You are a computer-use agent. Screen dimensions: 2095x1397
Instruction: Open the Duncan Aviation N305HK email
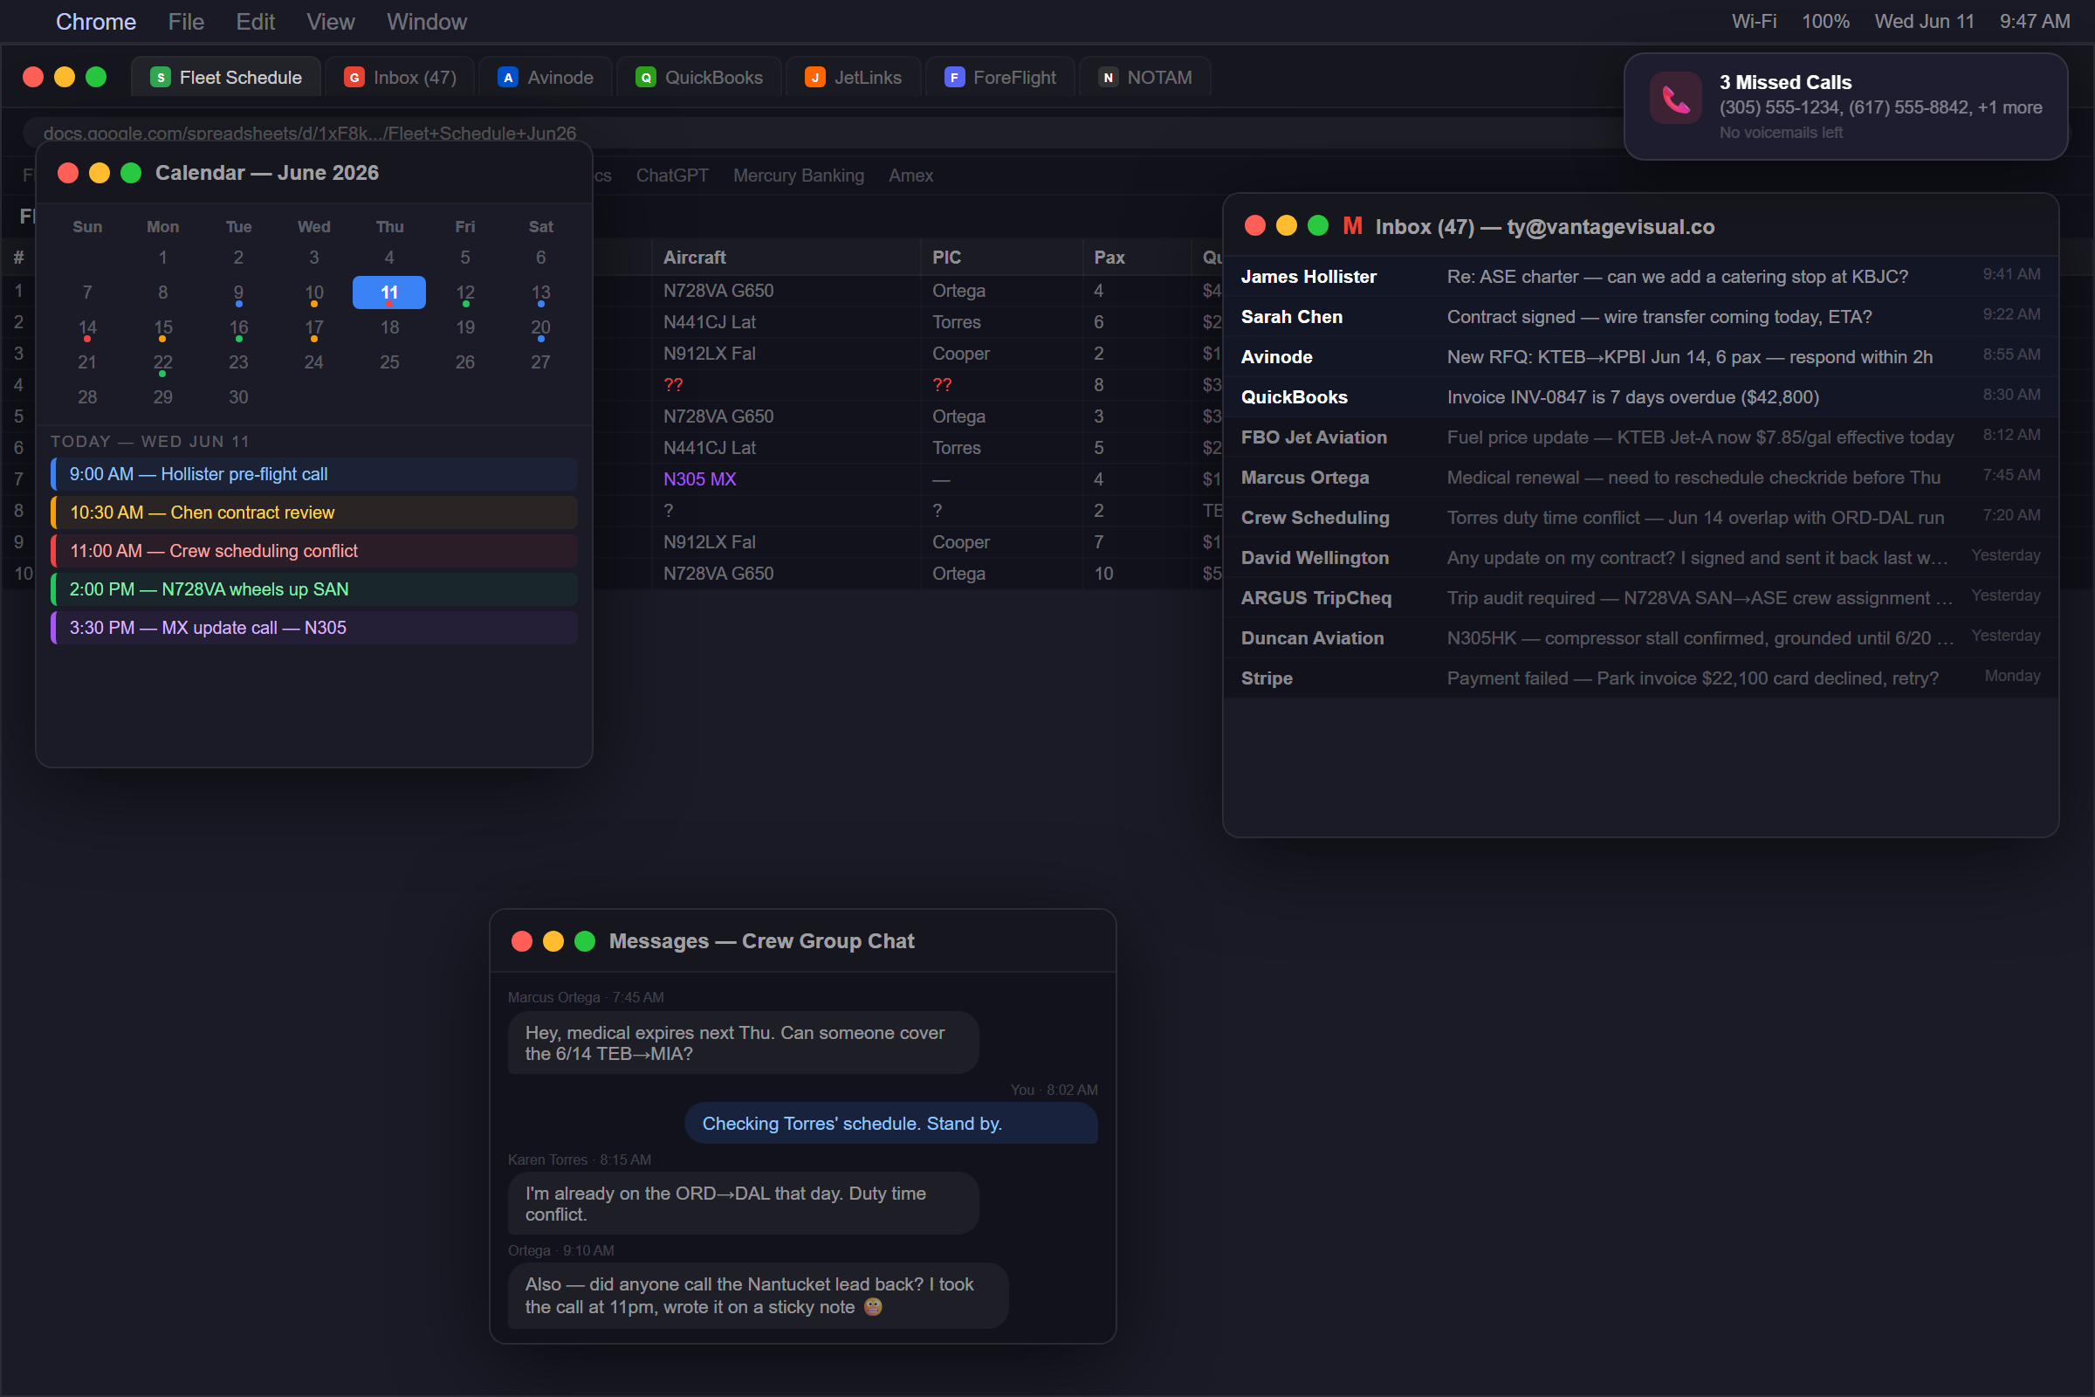click(x=1641, y=637)
